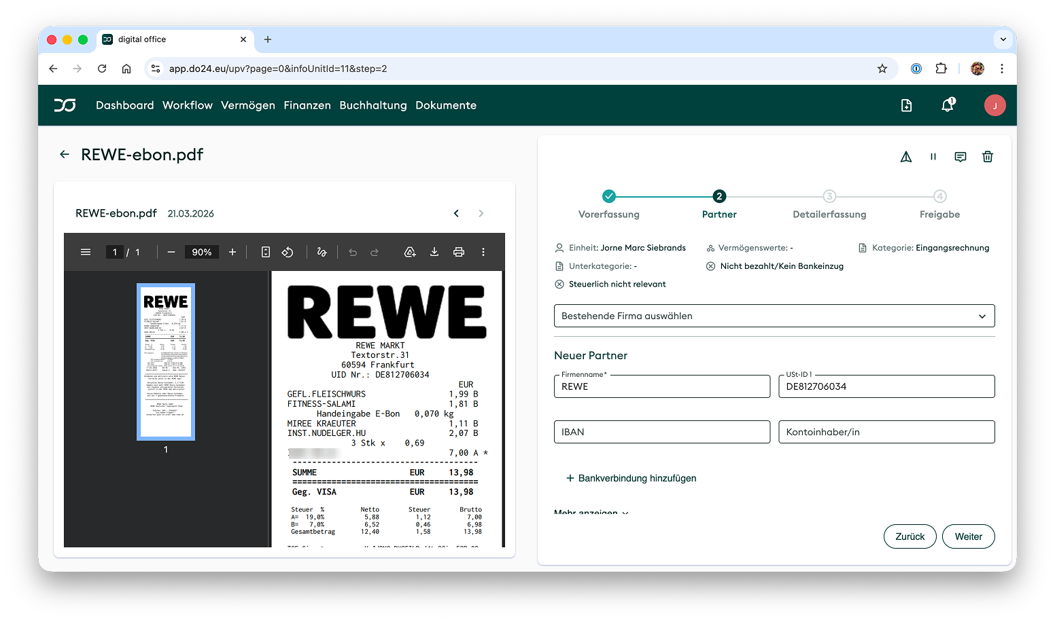Viewport: 1055px width, 622px height.
Task: Open Chrome three-dot menu
Action: pyautogui.click(x=1002, y=69)
